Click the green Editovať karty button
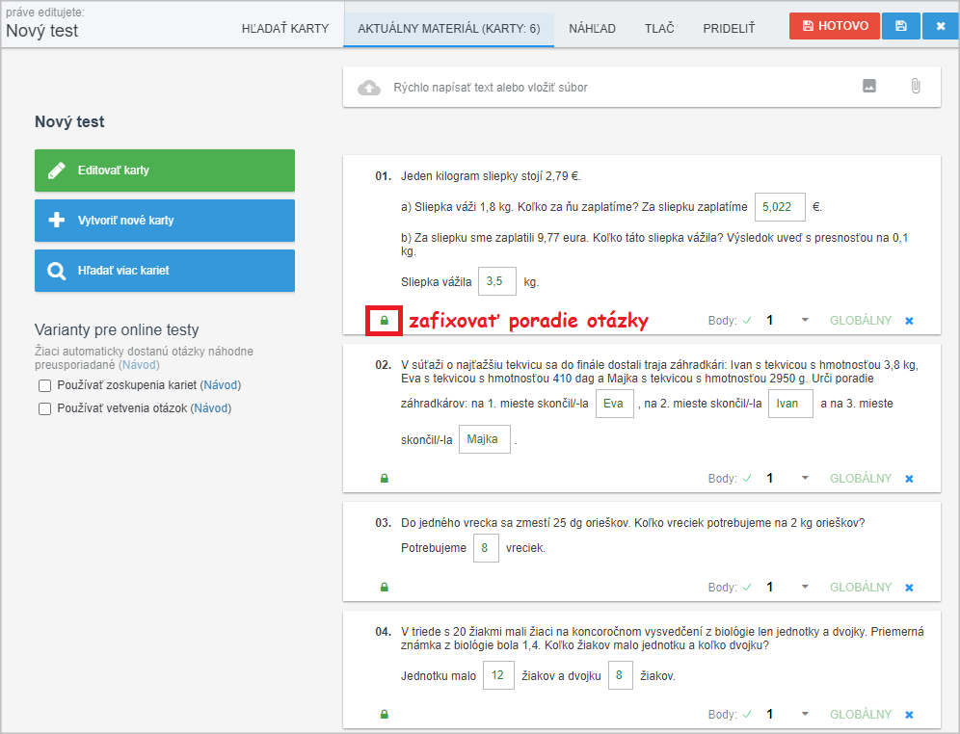 pyautogui.click(x=165, y=170)
